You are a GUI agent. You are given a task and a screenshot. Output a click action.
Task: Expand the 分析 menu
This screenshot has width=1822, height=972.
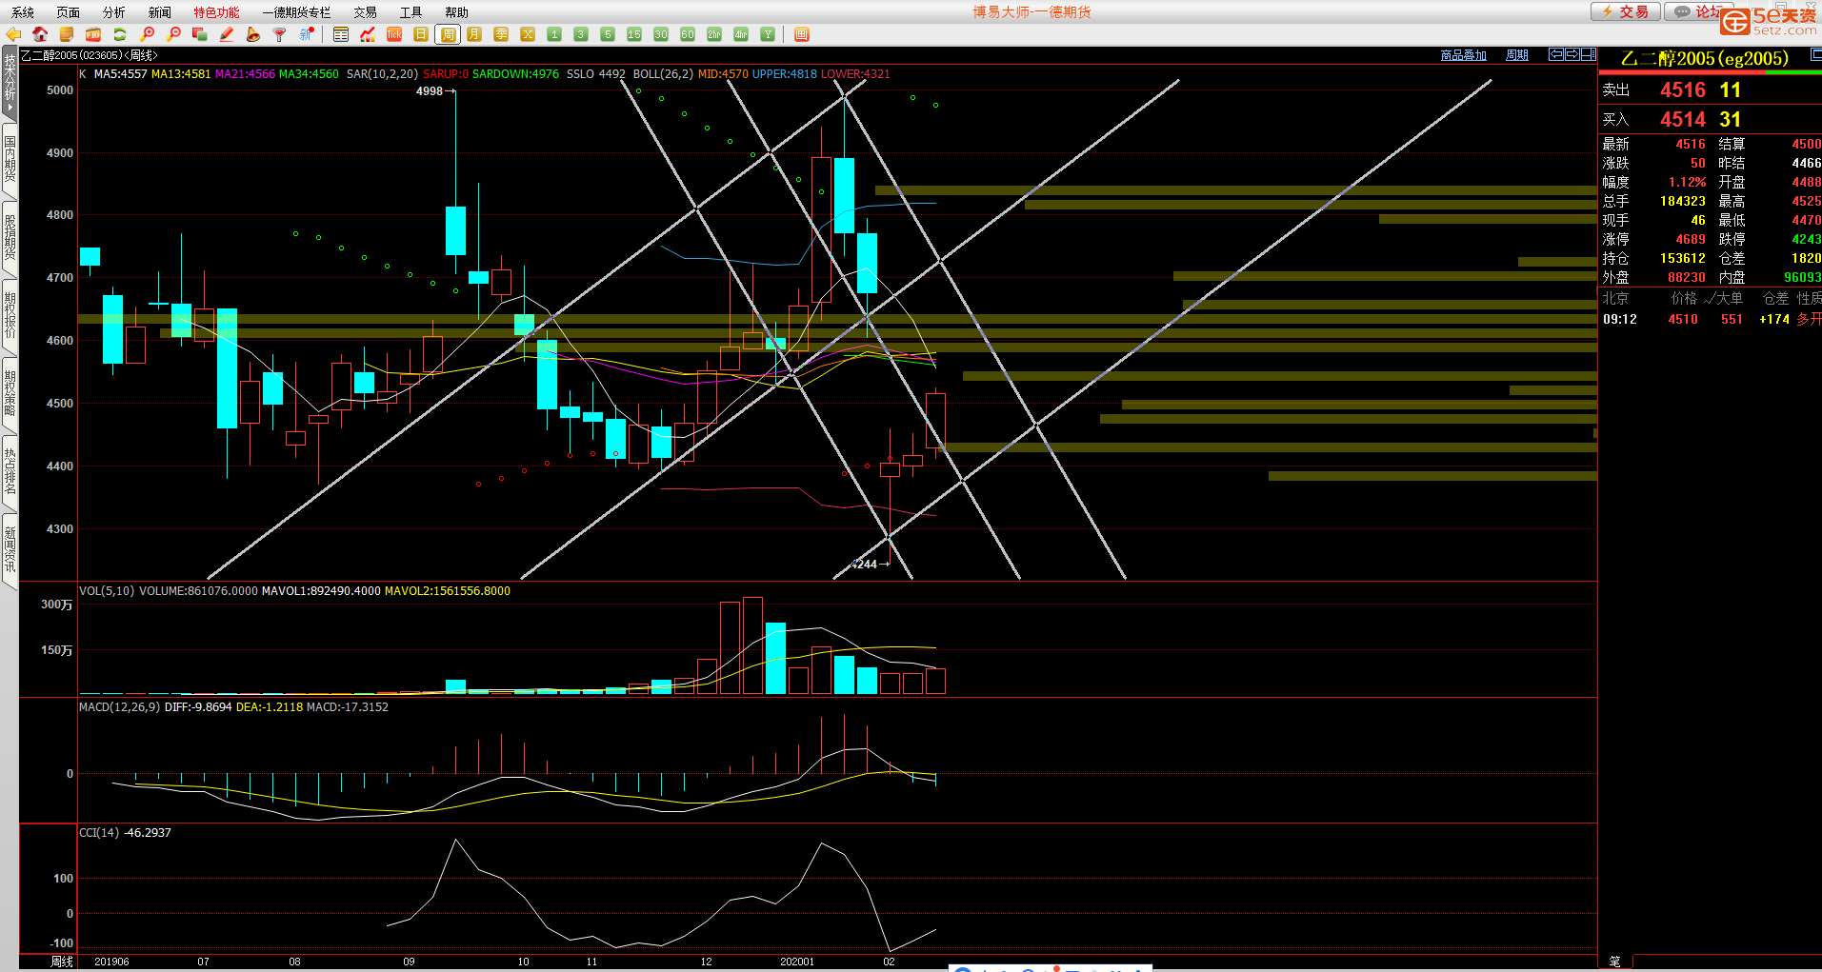pyautogui.click(x=113, y=12)
